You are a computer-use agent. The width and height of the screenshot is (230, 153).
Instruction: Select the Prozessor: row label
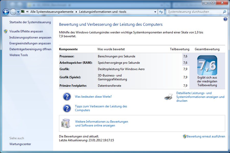point(67,56)
